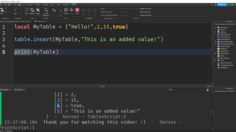Click the StarterGui icon
The height and width of the screenshot is (132, 236).
coord(218,49)
